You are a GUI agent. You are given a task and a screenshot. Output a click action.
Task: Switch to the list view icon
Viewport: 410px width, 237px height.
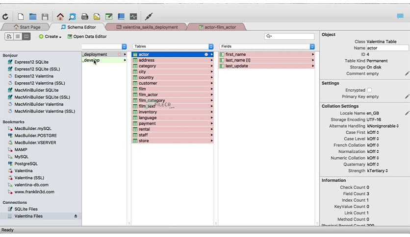[x=18, y=36]
